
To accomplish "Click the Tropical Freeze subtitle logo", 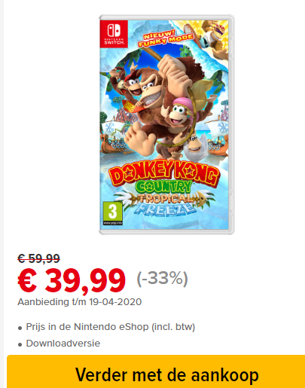I will 164,202.
